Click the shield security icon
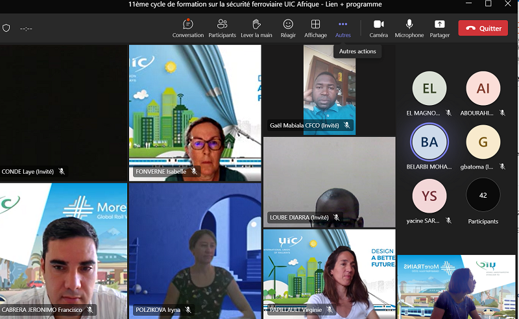This screenshot has height=319, width=519. click(x=6, y=28)
